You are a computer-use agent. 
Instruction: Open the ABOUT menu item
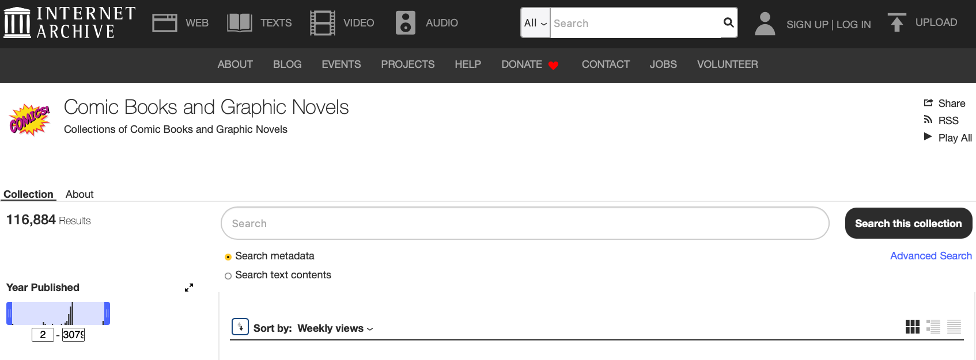click(235, 64)
